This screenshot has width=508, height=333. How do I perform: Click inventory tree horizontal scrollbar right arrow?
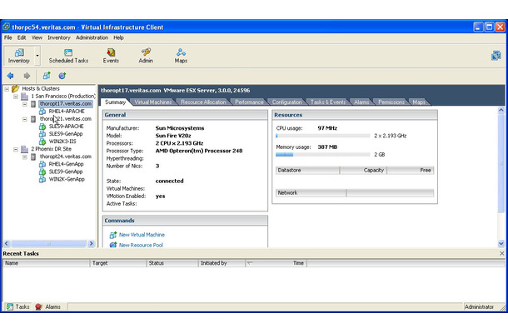[x=91, y=243]
